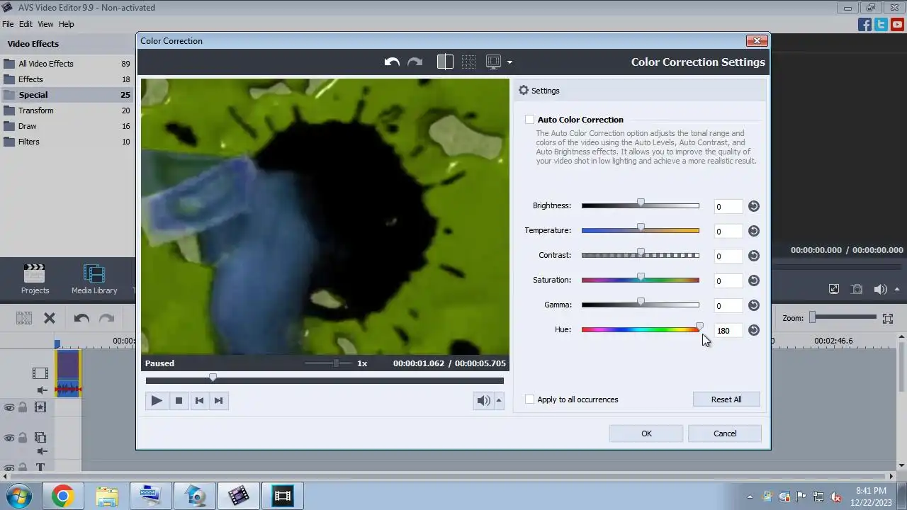Viewport: 907px width, 510px height.
Task: Reset the Contrast value
Action: (x=754, y=256)
